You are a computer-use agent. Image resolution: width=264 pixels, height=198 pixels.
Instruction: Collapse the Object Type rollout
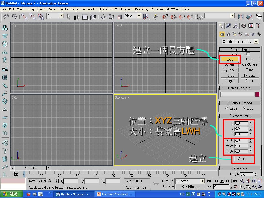[240, 49]
